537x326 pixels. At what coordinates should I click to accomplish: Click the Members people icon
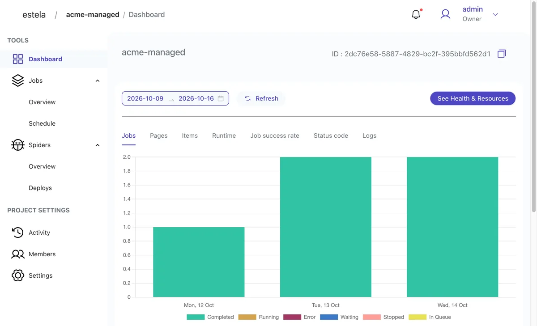pos(18,254)
